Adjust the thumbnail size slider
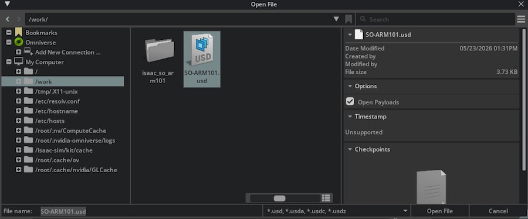 pyautogui.click(x=279, y=198)
